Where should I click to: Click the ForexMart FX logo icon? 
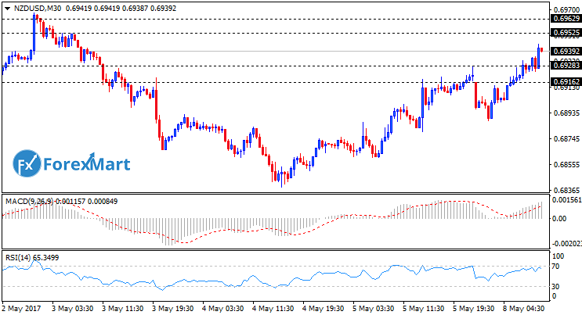pos(27,165)
